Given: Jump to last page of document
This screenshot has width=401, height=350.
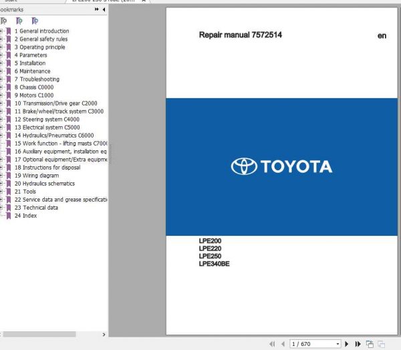Looking at the screenshot, I should tap(358, 344).
